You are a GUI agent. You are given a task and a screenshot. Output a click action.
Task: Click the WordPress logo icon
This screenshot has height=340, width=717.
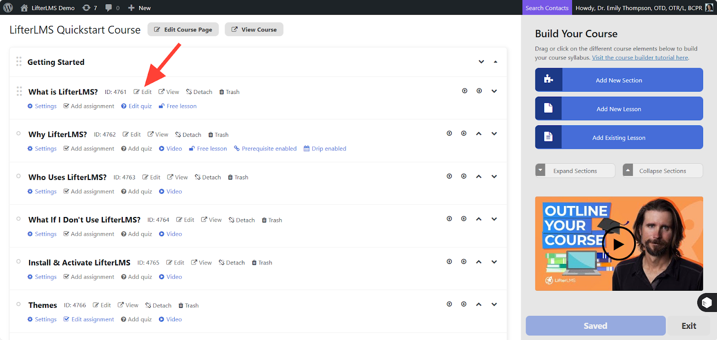(8, 8)
